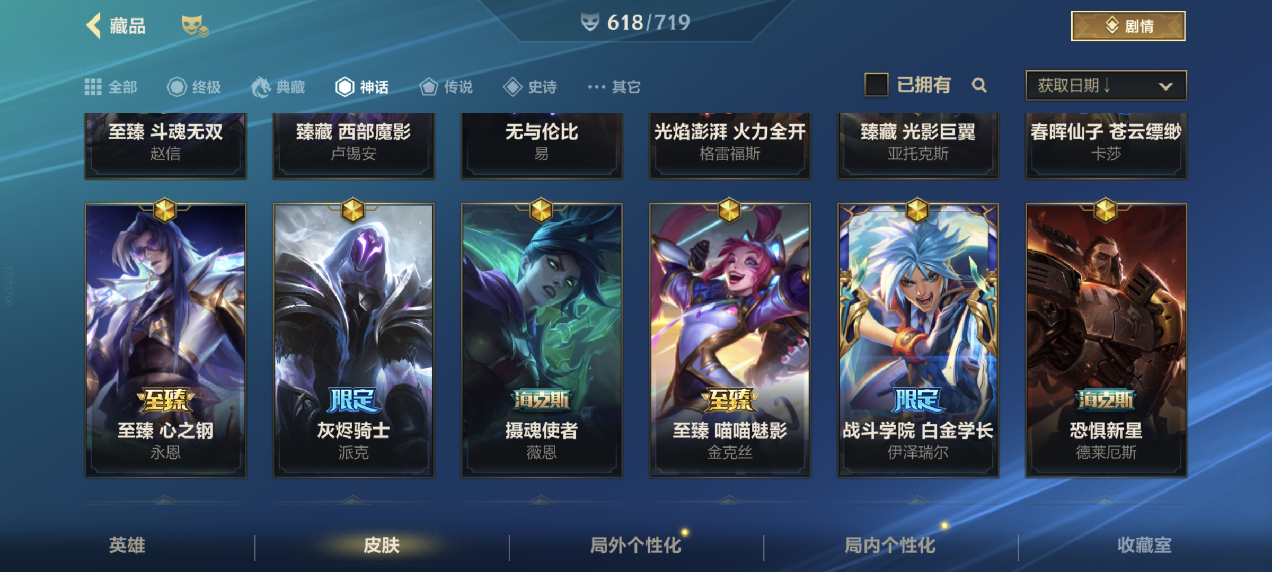Open the 恐惧新星 德莱厄斯 skin card
The image size is (1272, 572).
click(x=1106, y=340)
